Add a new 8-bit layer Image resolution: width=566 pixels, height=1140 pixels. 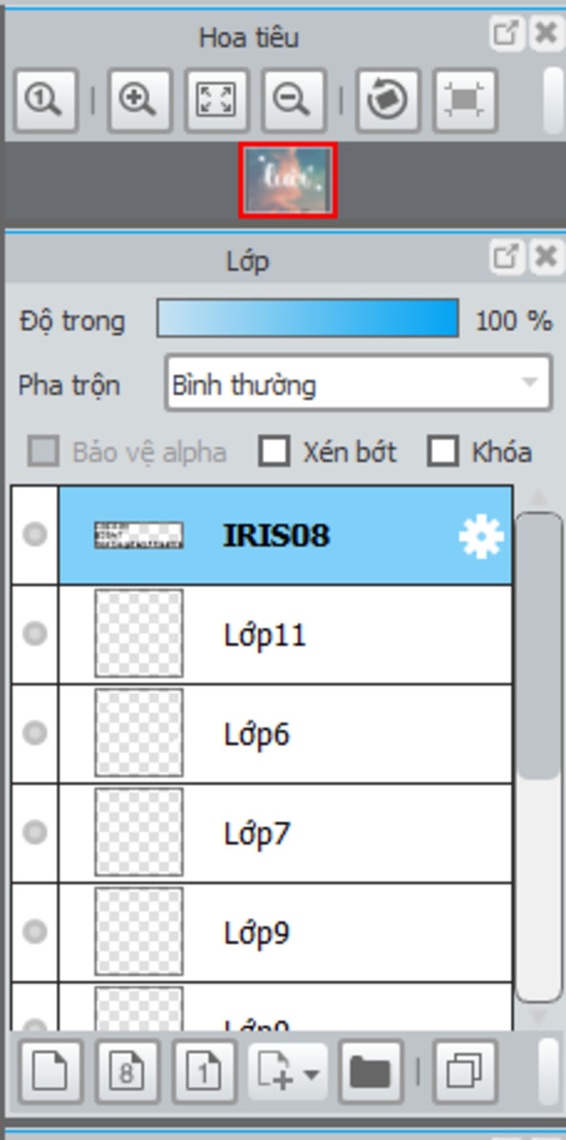click(x=127, y=1072)
